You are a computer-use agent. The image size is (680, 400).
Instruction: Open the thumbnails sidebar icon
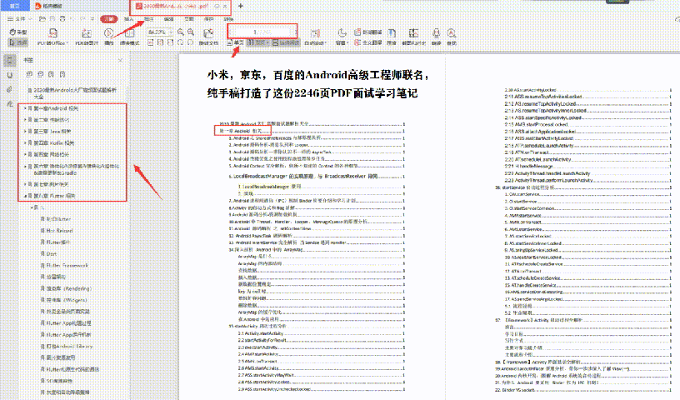coord(10,75)
